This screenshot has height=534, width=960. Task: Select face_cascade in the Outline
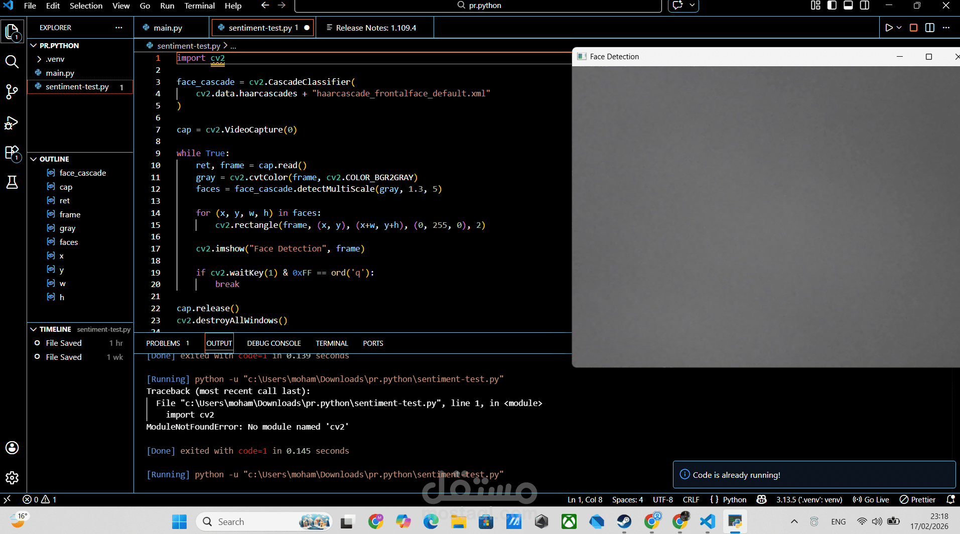[x=80, y=173]
